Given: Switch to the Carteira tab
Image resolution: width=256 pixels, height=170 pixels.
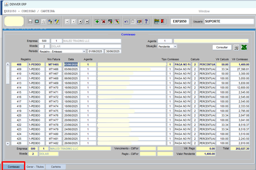Looking at the screenshot, I should pyautogui.click(x=56, y=166).
